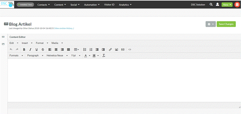Open the gear settings dropdown
This screenshot has height=114, width=241.
[211, 24]
